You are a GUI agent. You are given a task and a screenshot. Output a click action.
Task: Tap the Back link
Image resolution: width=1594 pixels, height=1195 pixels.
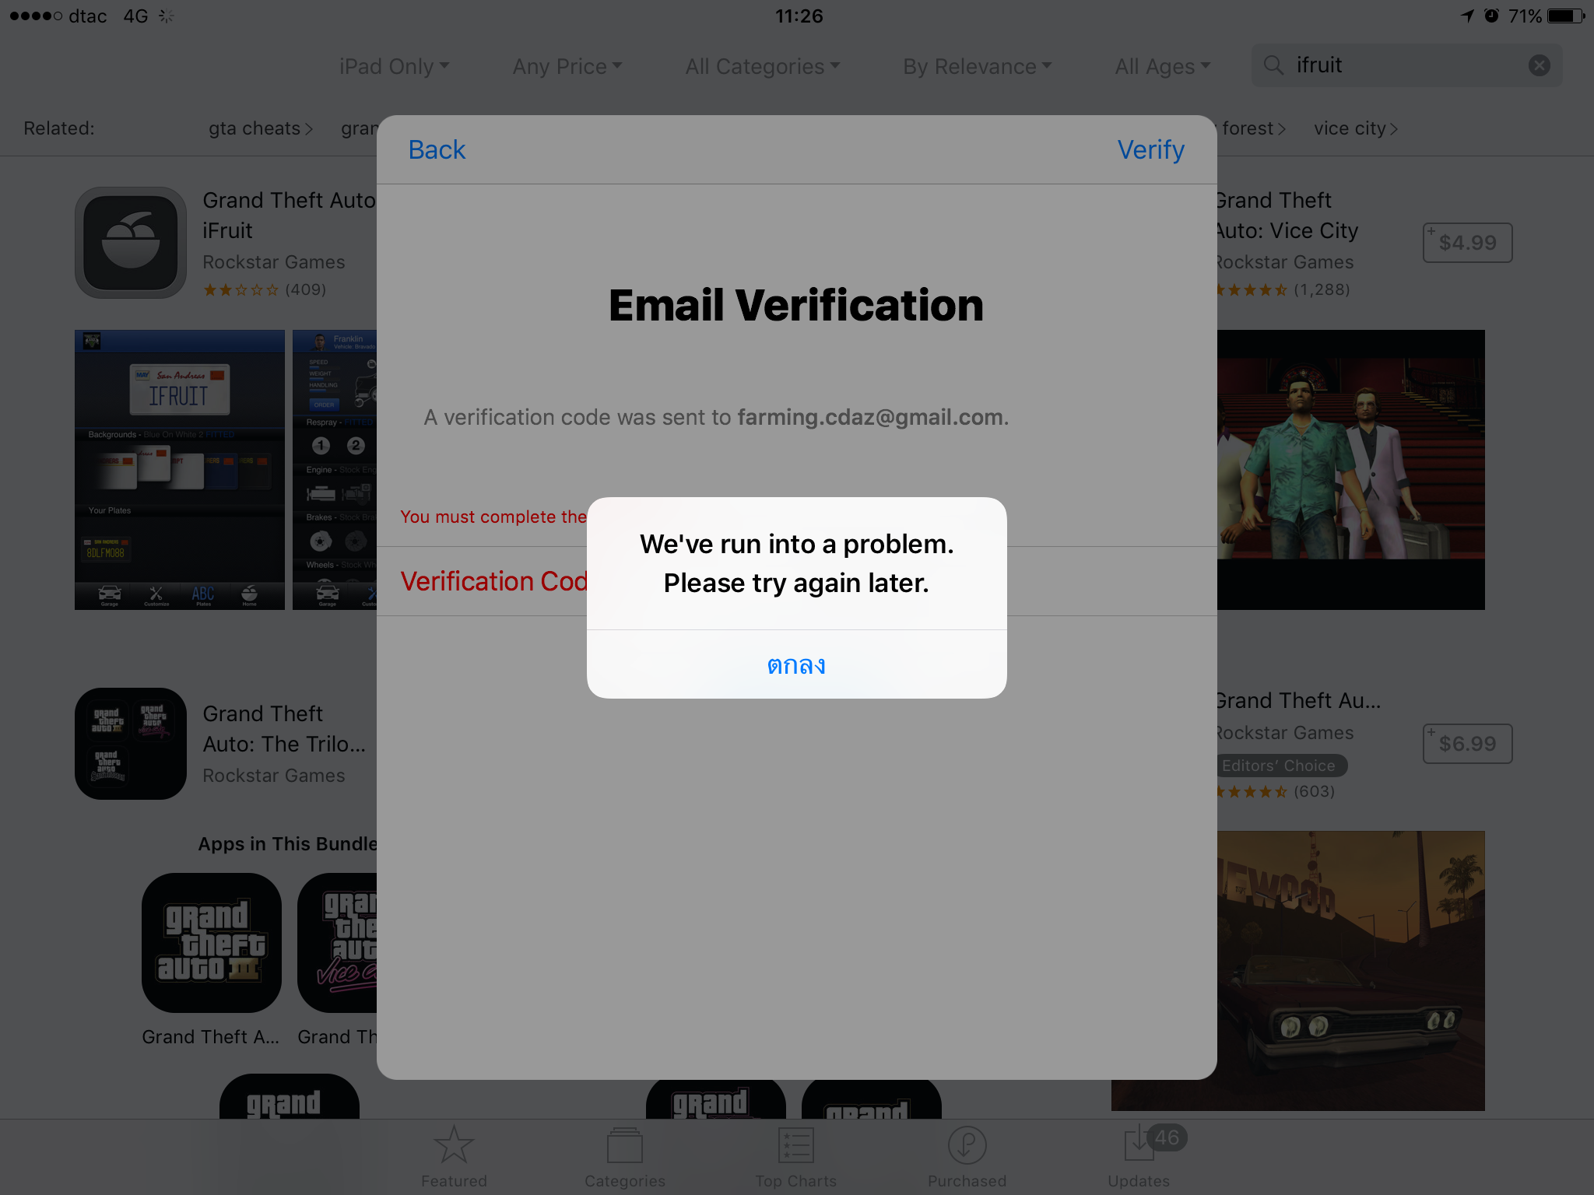437,149
